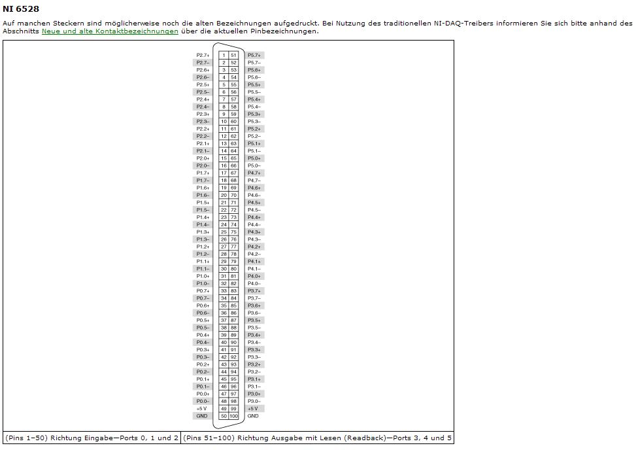Open the 'Neue und alte Kontaktbezeichnungen' link
The width and height of the screenshot is (636, 450).
[110, 31]
